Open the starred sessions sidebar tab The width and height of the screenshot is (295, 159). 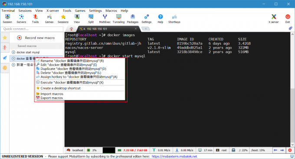pyautogui.click(x=5, y=38)
